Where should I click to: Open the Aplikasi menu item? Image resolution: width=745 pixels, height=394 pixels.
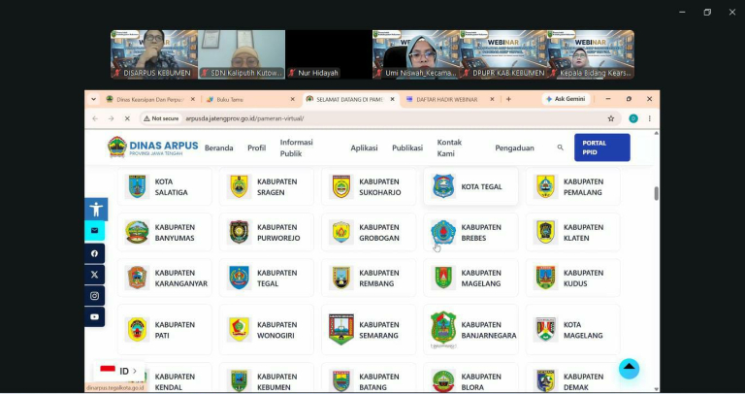coord(364,148)
